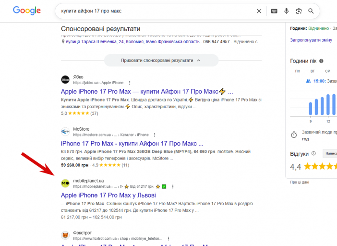
Task: Click the Запропонувати зміну link
Action: [x=311, y=40]
